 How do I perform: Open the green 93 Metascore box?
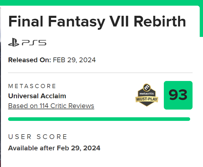(178, 95)
